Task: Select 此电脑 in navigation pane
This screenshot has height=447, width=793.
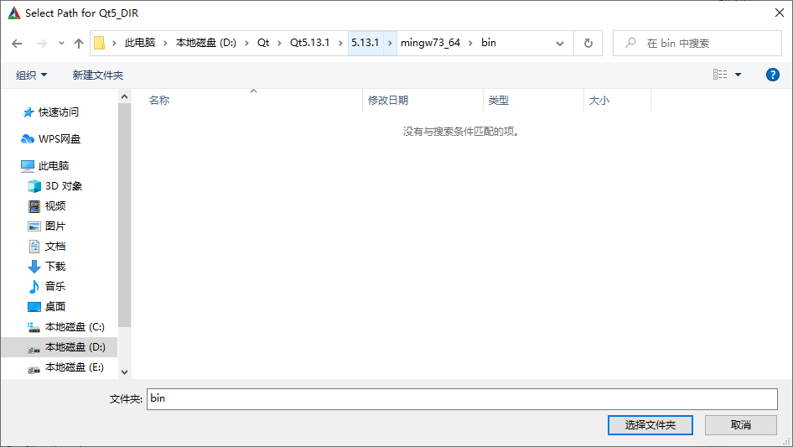Action: point(53,165)
